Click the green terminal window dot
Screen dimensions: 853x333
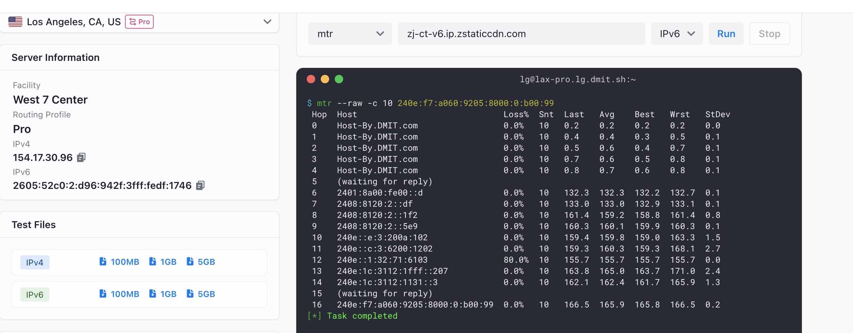point(339,79)
